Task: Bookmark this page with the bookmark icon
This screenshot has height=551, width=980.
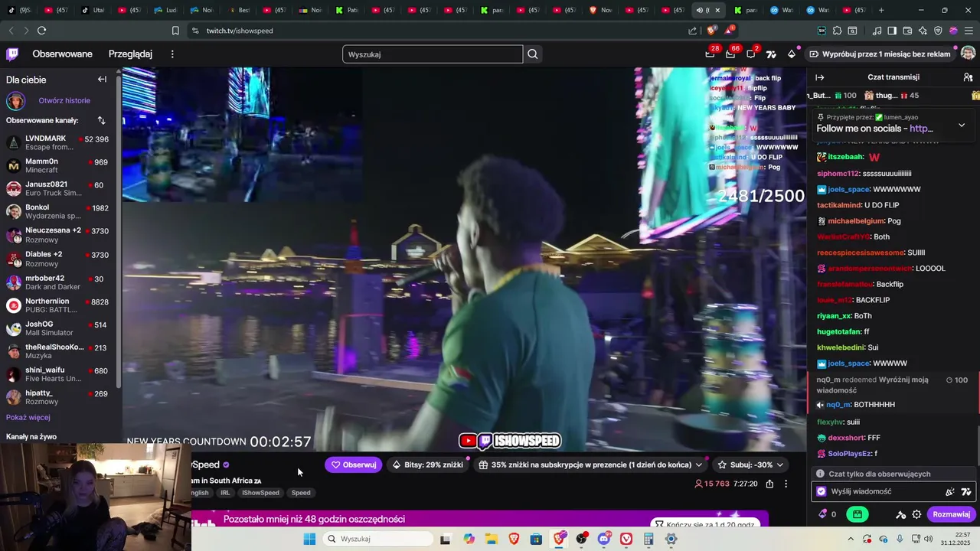Action: point(175,31)
